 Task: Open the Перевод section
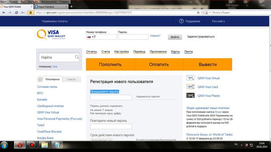point(139,52)
